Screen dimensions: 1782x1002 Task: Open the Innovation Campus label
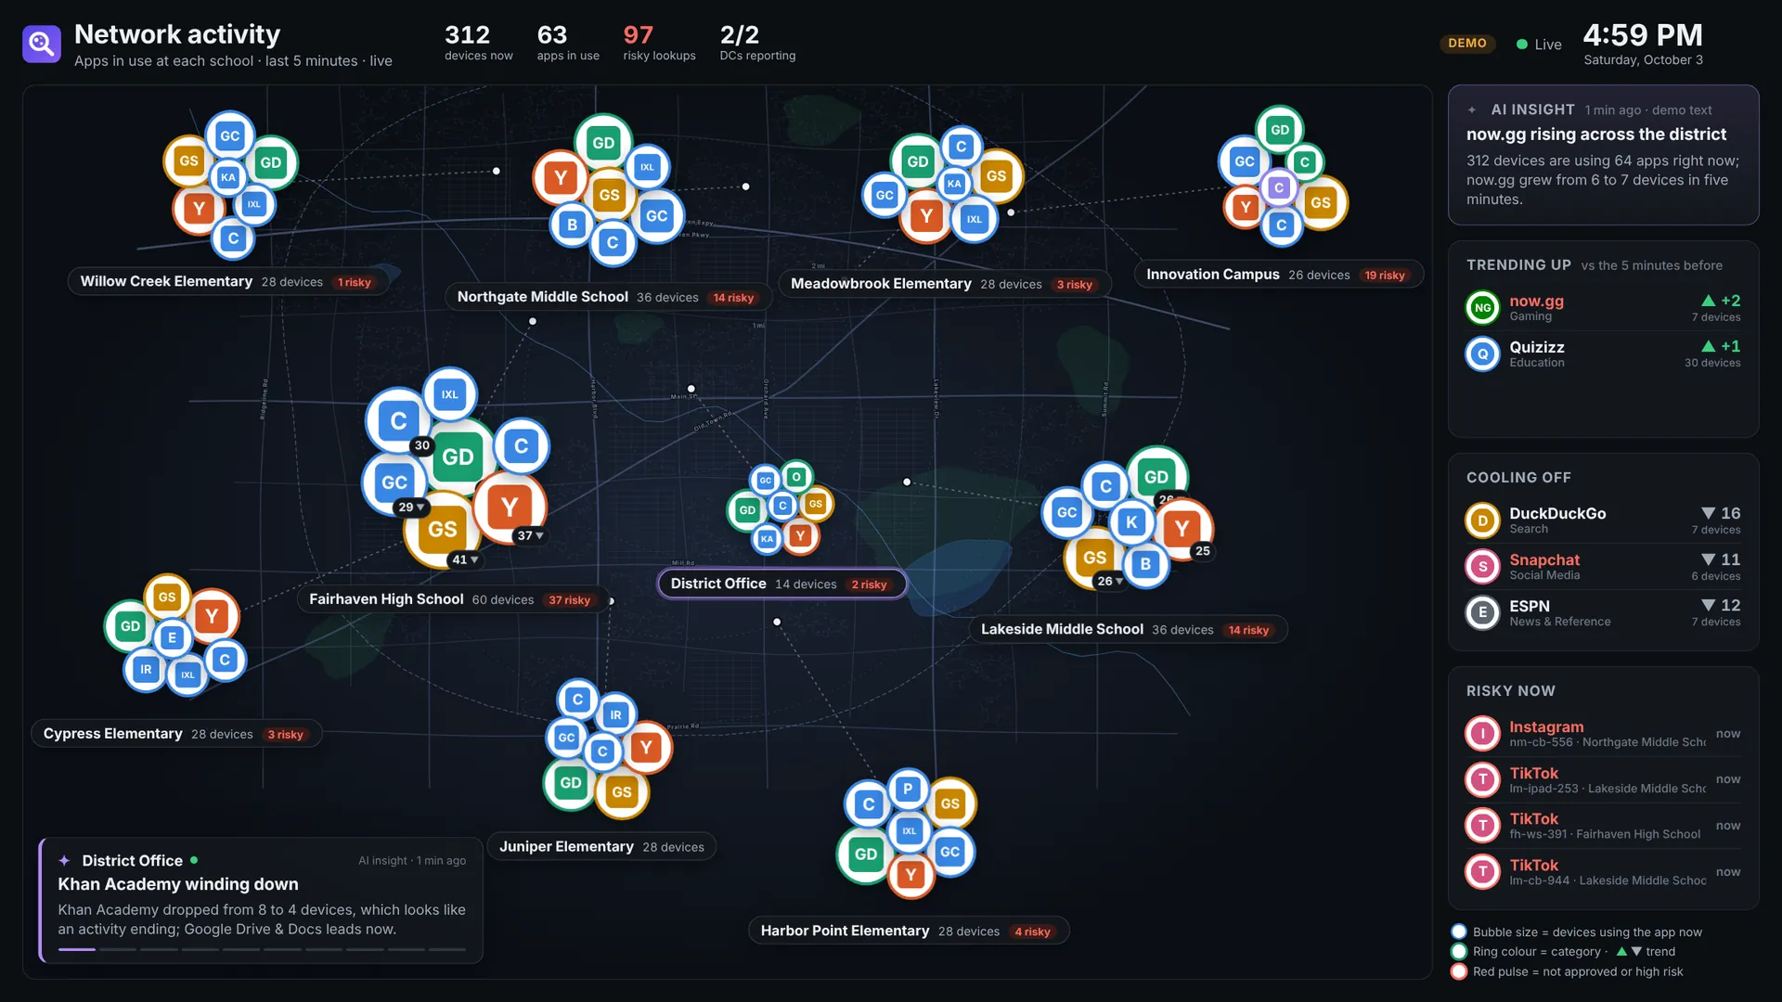[1278, 275]
